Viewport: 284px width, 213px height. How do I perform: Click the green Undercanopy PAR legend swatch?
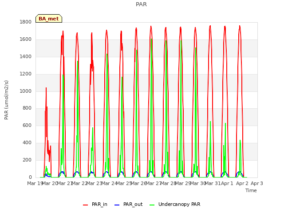(152, 205)
